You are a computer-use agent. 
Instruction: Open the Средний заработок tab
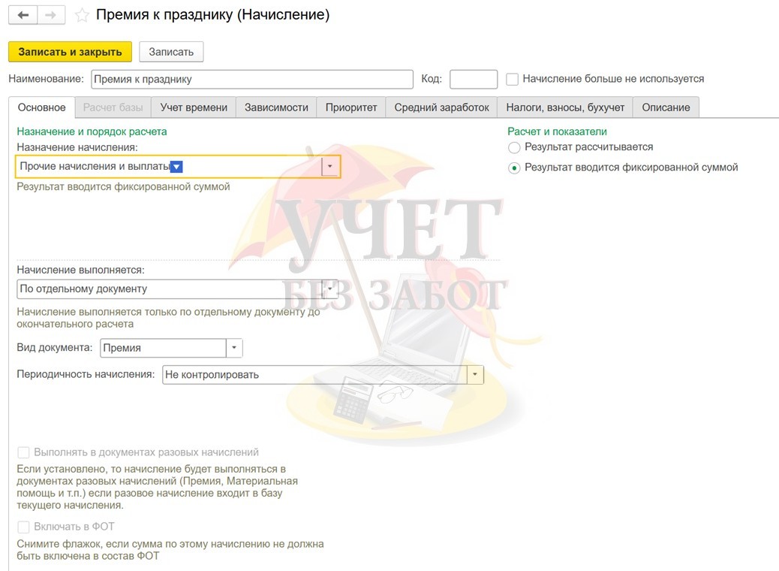[441, 107]
